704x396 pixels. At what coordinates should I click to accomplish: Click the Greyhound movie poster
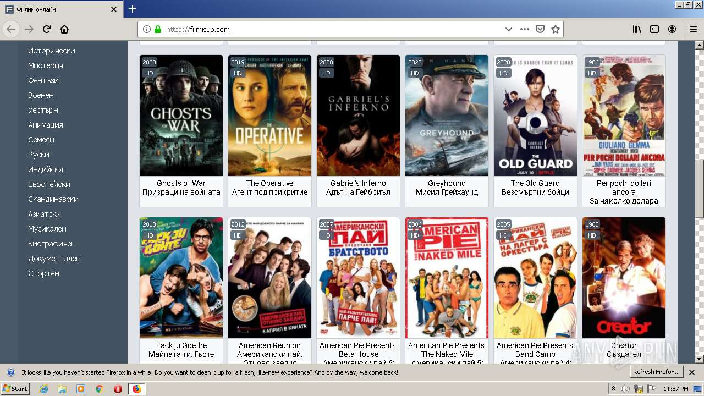(447, 116)
